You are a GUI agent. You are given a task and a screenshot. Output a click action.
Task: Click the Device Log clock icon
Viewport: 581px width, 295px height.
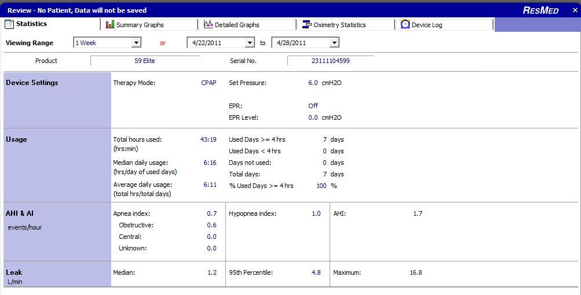(405, 24)
